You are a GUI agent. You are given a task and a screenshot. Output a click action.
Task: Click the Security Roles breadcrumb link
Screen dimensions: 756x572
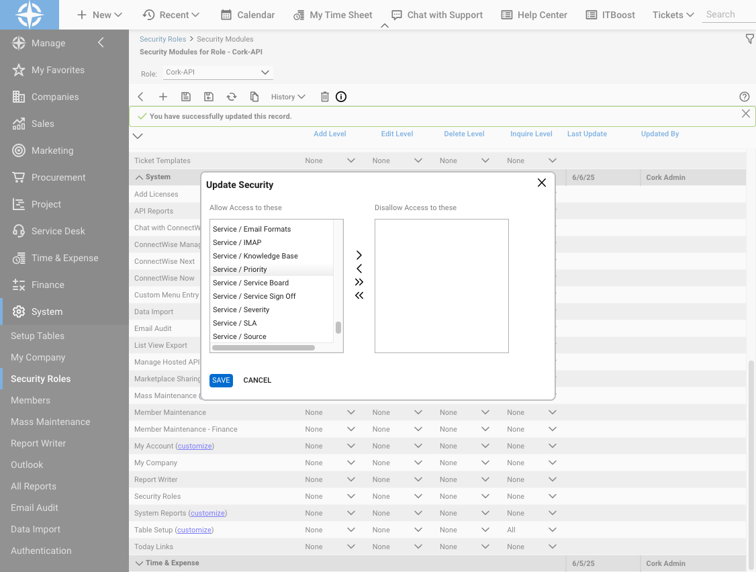(x=162, y=39)
